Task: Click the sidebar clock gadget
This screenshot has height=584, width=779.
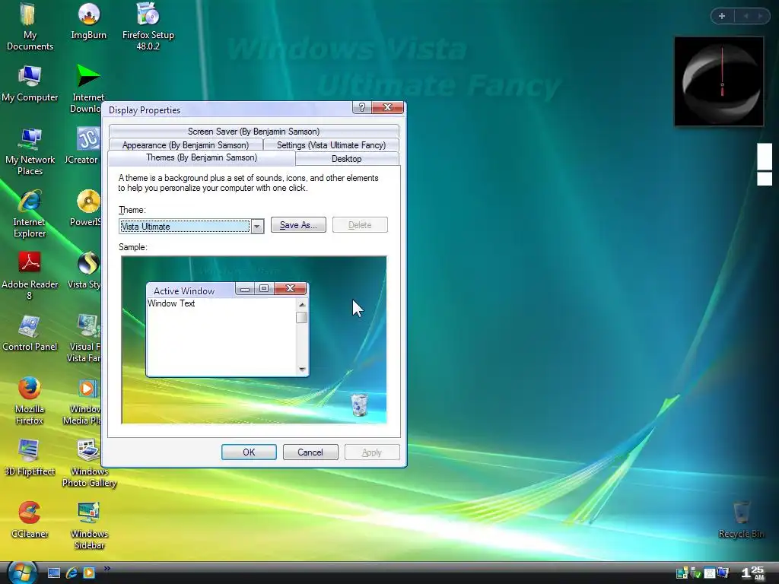Action: 719,81
